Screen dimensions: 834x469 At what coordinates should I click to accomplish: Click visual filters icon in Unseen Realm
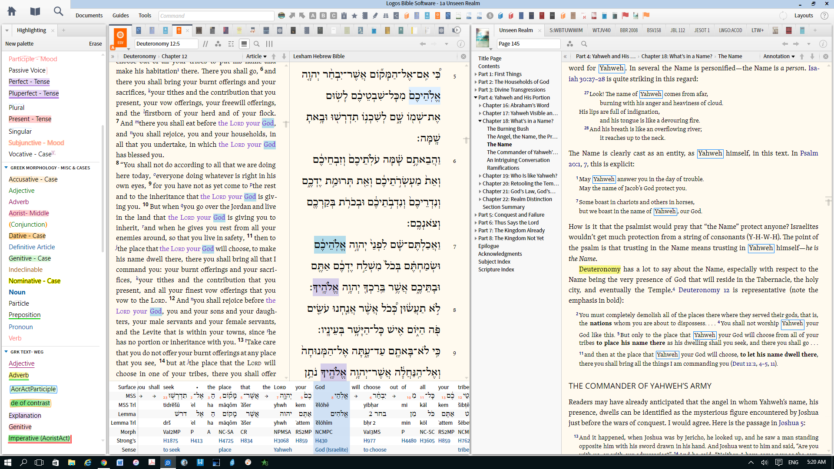click(570, 44)
